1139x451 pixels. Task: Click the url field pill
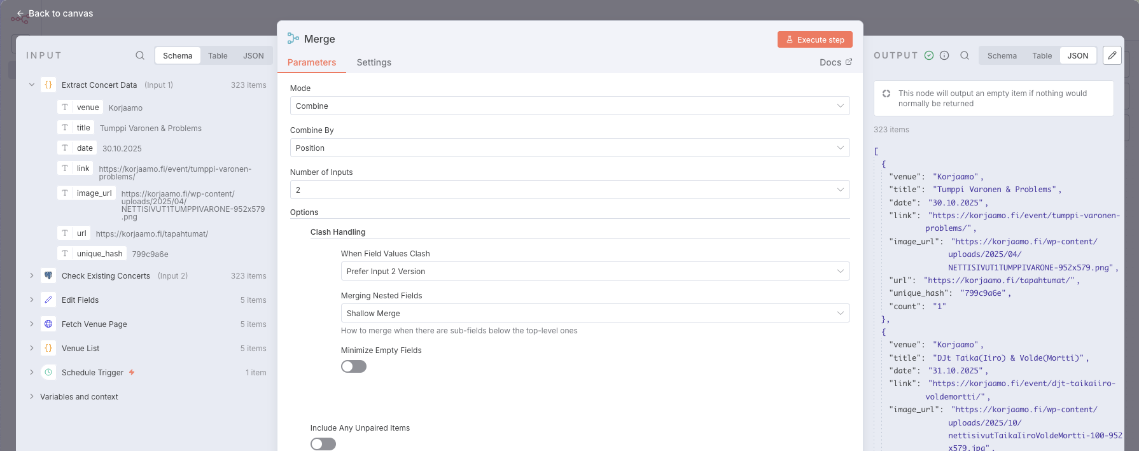74,233
